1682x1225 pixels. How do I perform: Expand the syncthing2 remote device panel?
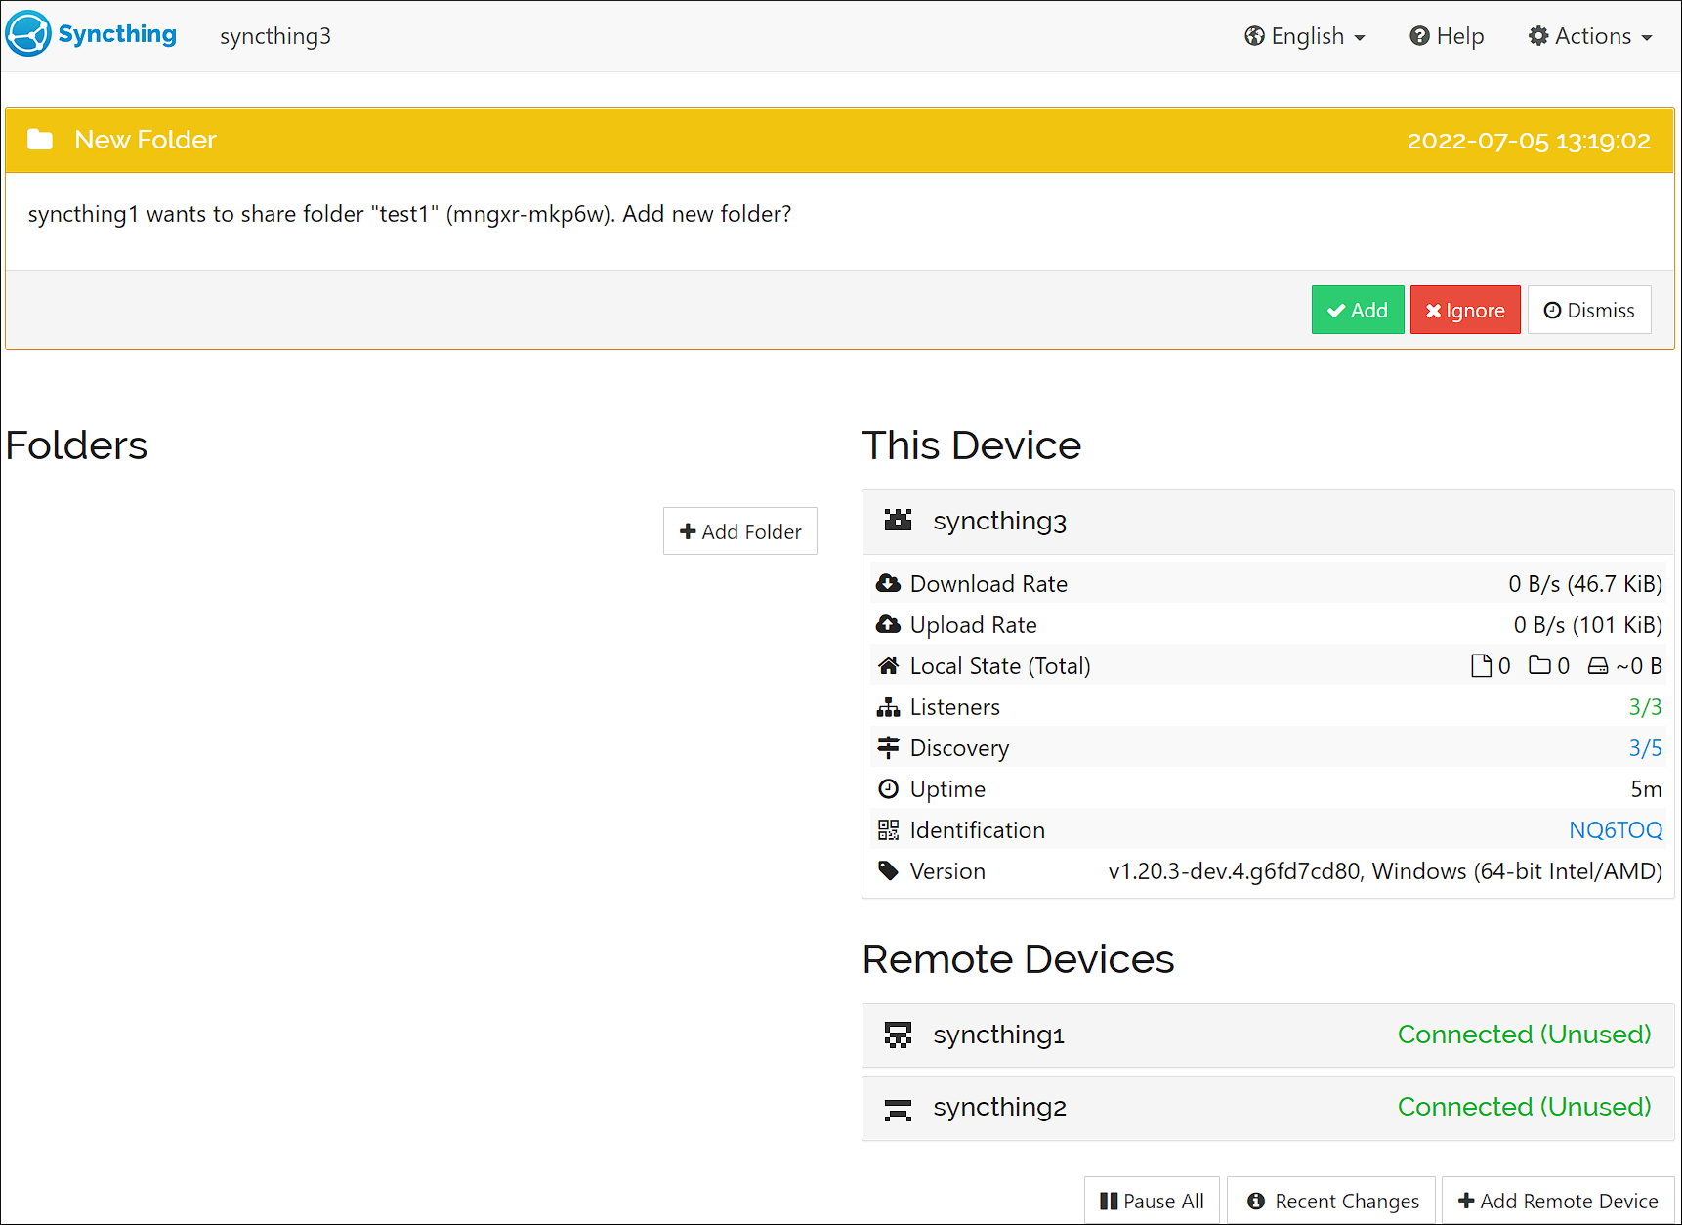point(1268,1107)
